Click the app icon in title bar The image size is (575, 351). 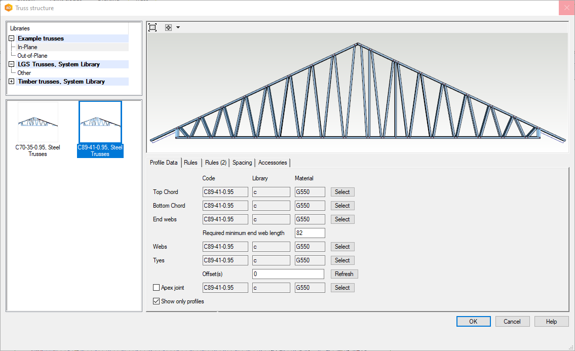tap(8, 8)
